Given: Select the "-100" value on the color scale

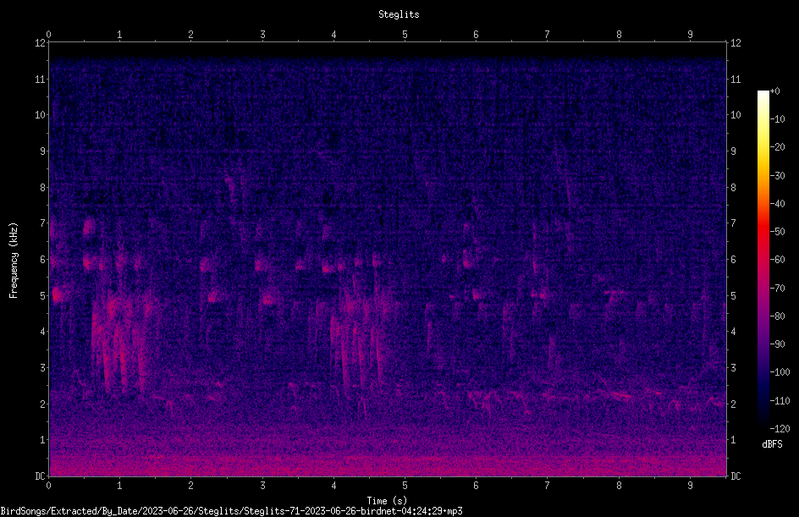Looking at the screenshot, I should 780,372.
